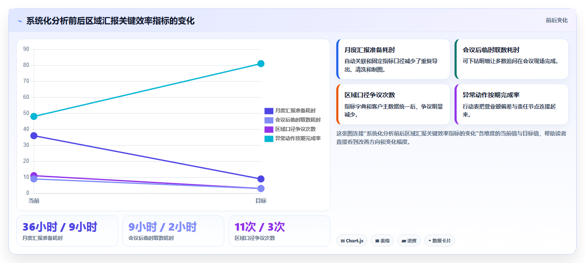
Task: Click the 数据卡片 sparkle icon
Action: click(x=430, y=241)
